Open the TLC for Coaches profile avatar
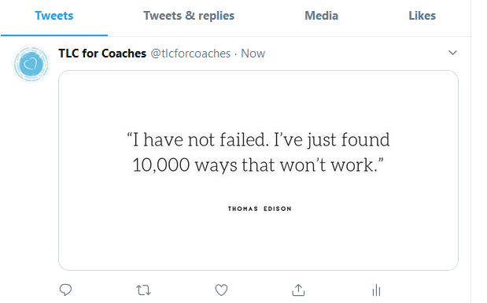487x303 pixels. point(31,65)
